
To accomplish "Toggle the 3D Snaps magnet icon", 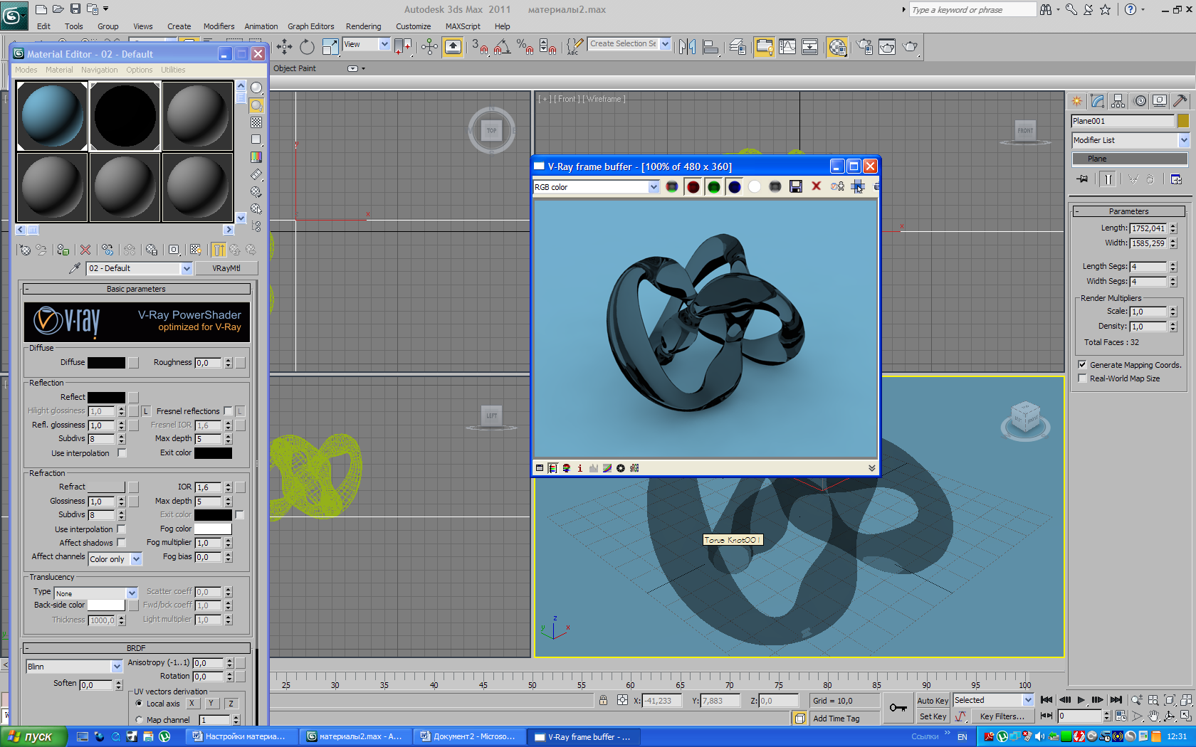I will tap(480, 47).
